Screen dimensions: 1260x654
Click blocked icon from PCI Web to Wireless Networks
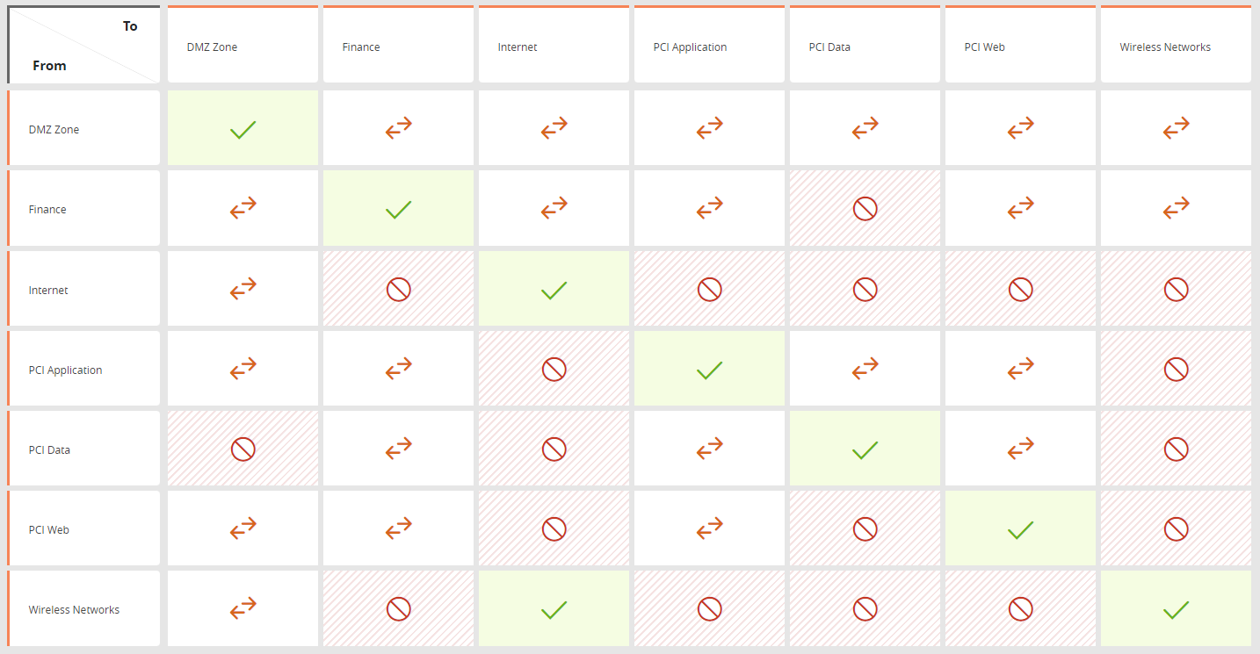pos(1176,529)
